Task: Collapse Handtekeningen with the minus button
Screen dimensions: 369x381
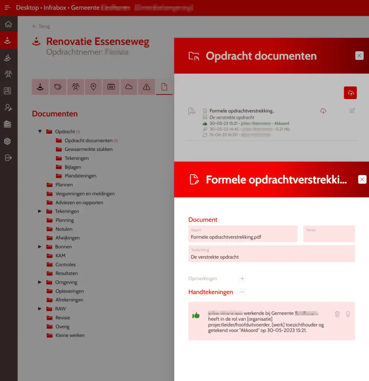Action: (242, 292)
